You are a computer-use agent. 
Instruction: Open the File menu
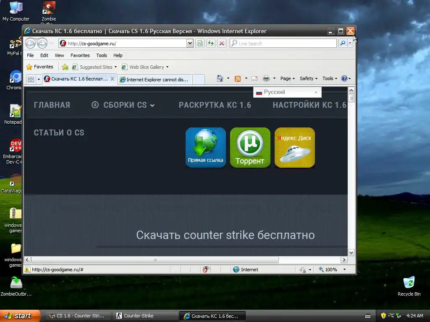pyautogui.click(x=30, y=55)
